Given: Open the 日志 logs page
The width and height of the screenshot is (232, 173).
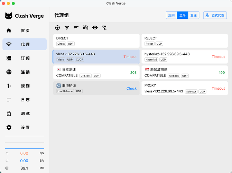Looking at the screenshot, I should [x=25, y=100].
